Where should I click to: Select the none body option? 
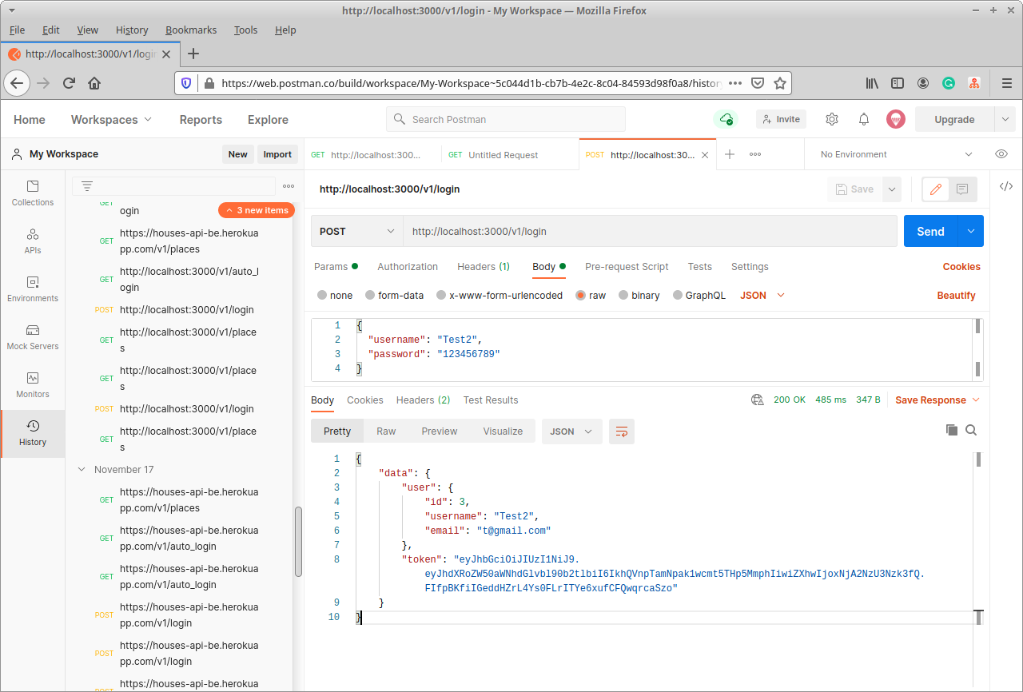point(335,295)
